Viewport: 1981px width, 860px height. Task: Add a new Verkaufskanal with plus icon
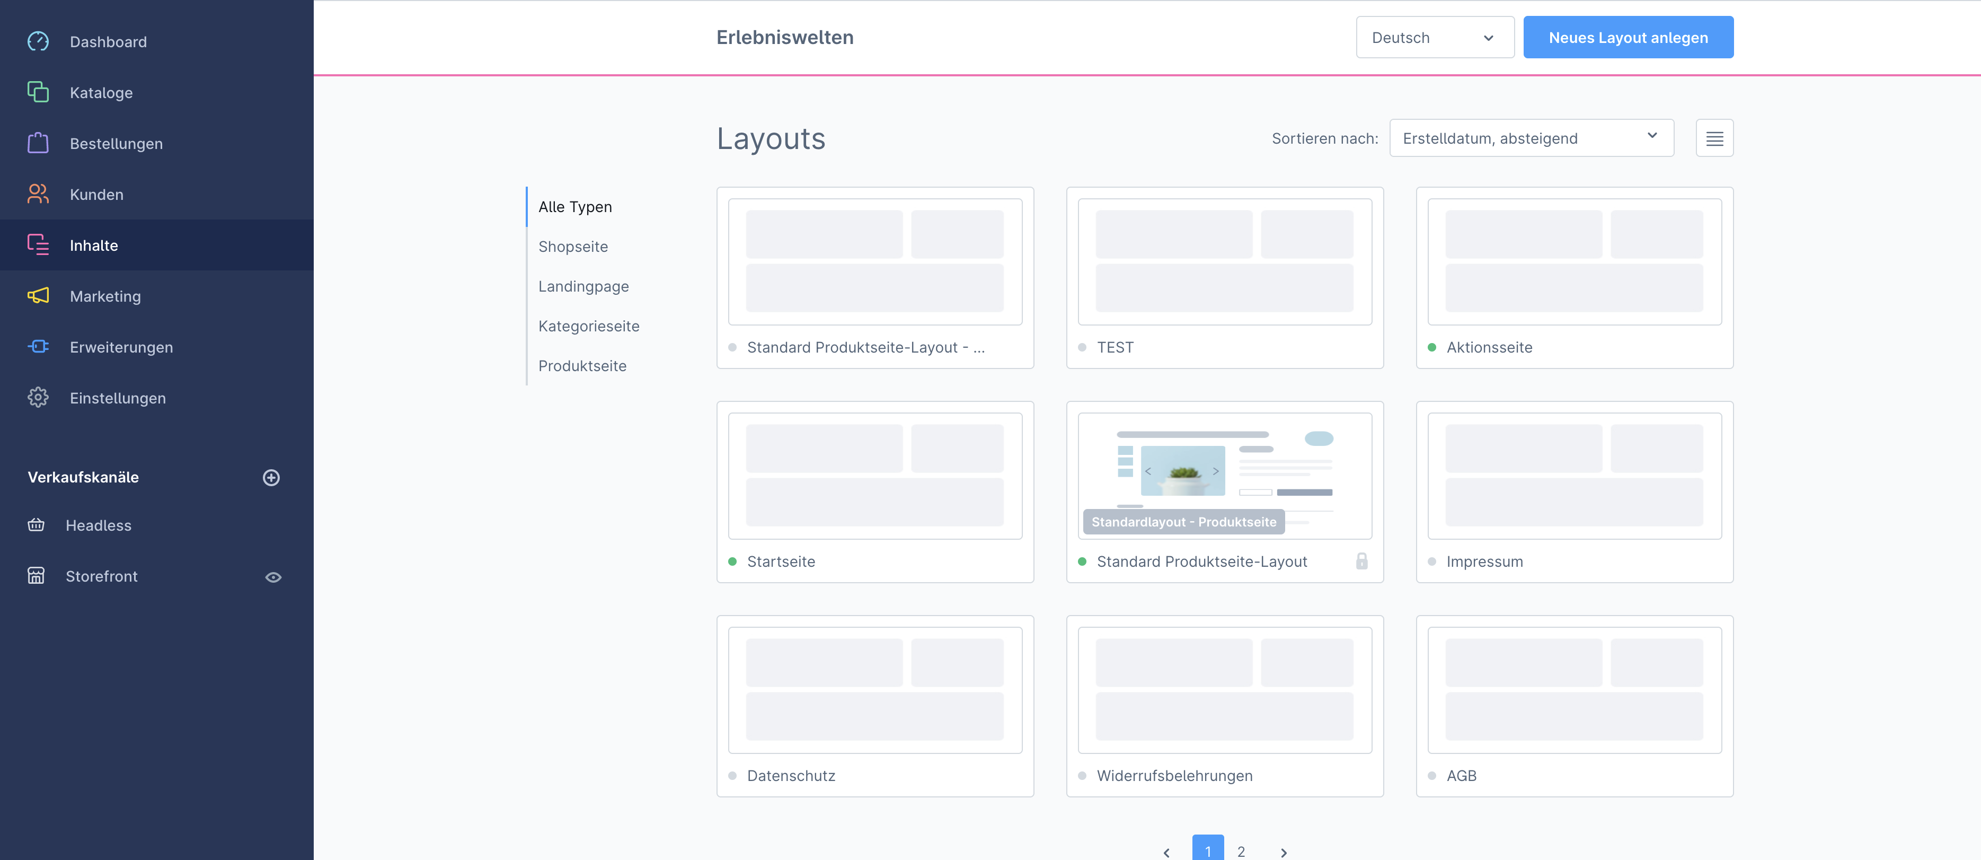click(x=271, y=477)
